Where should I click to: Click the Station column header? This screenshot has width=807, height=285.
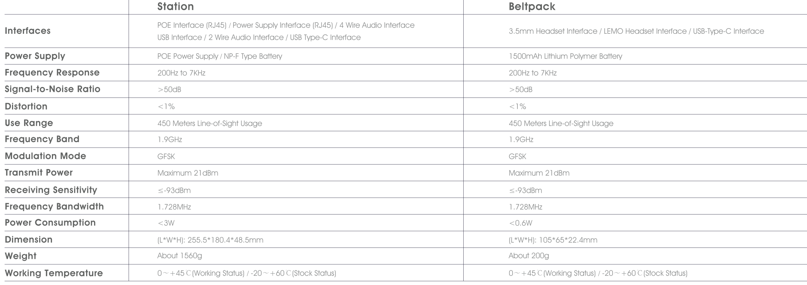click(x=176, y=7)
